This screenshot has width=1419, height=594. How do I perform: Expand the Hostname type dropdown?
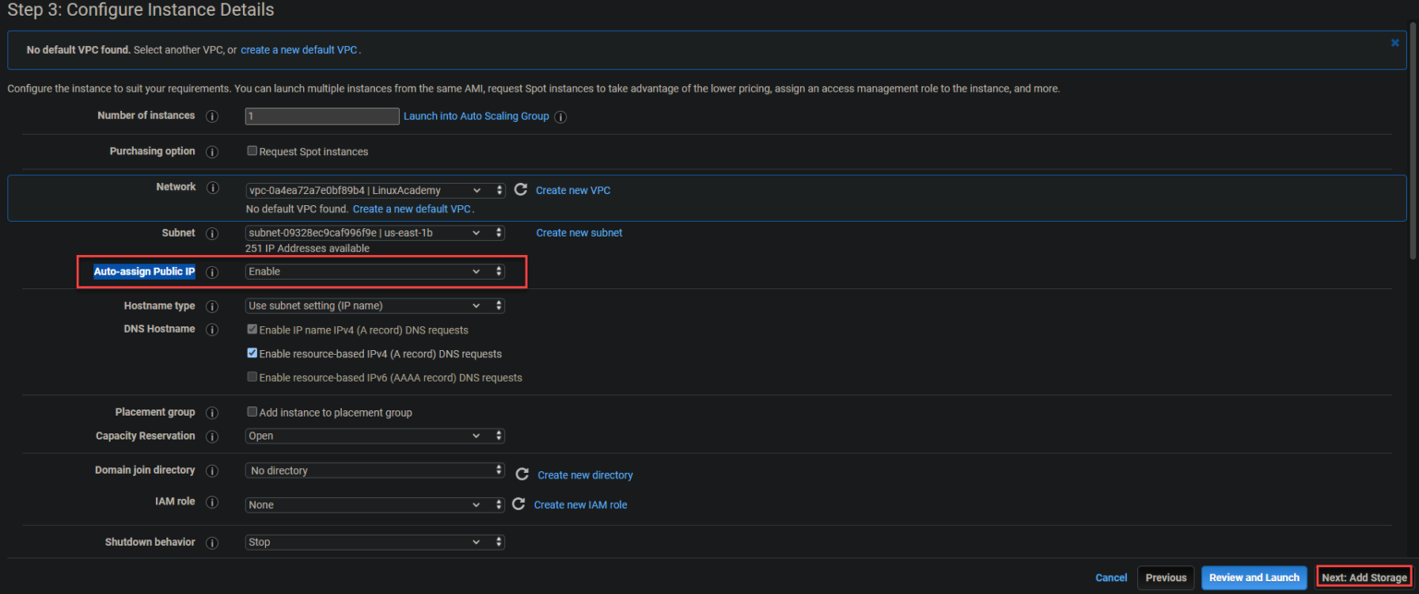(x=375, y=306)
